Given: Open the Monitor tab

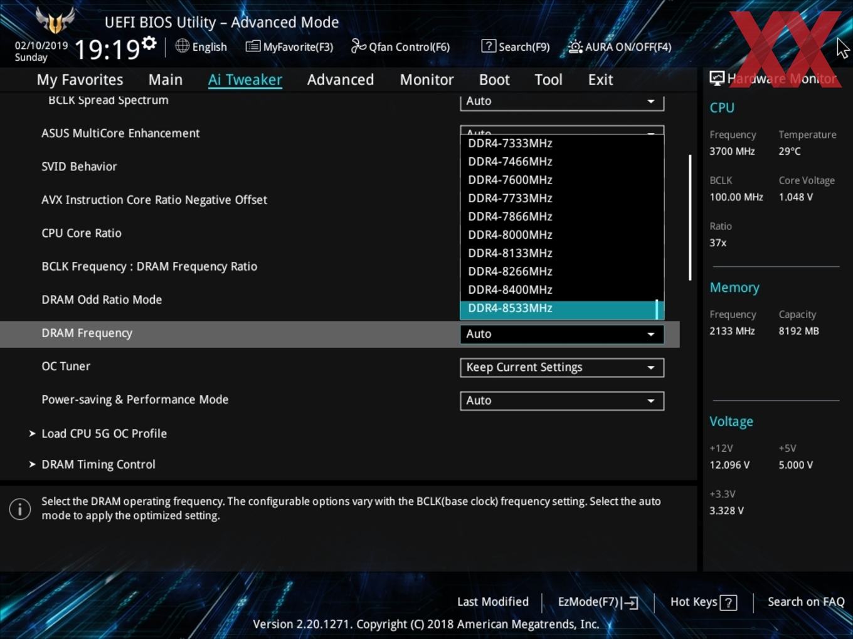Looking at the screenshot, I should tap(426, 80).
